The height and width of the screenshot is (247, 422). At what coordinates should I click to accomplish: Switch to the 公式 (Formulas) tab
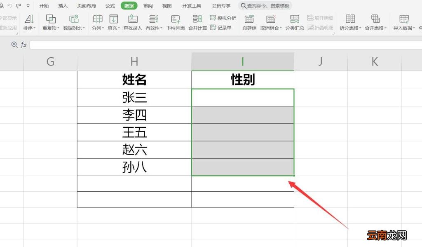click(110, 6)
